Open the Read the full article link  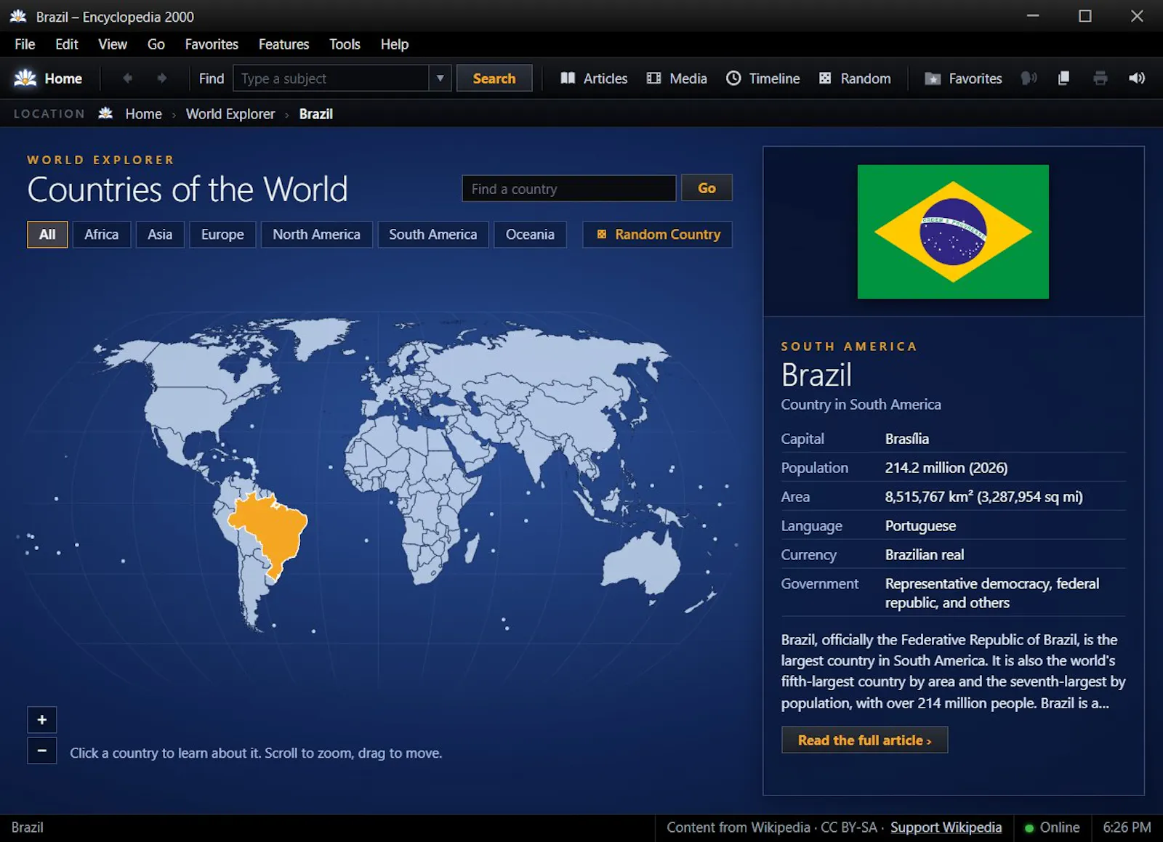864,740
